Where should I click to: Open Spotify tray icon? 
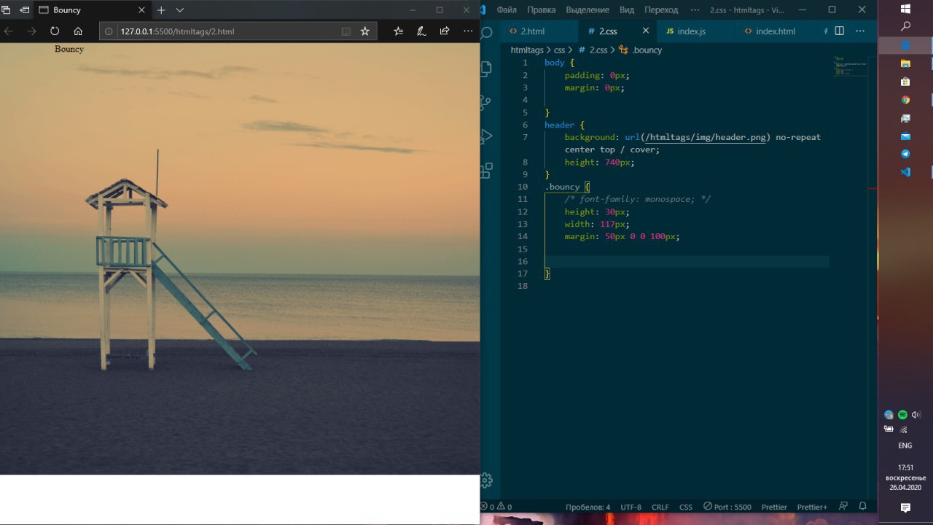[902, 415]
